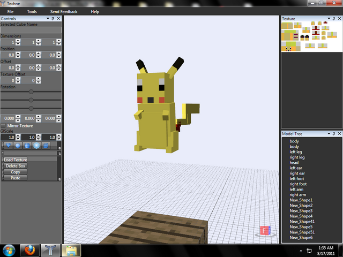
Task: Open the Model Tree panel options dropdown
Action: coord(329,133)
